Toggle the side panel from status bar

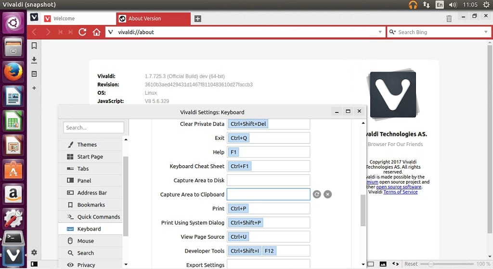click(x=34, y=264)
